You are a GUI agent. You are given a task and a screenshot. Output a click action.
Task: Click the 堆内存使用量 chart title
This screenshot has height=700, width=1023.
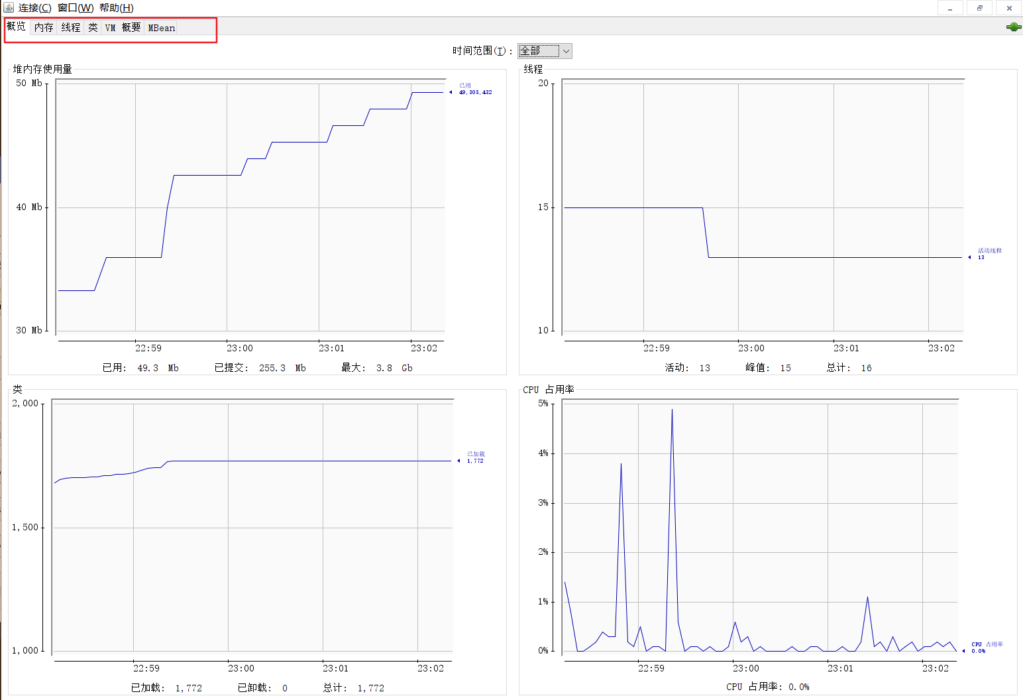coord(42,69)
